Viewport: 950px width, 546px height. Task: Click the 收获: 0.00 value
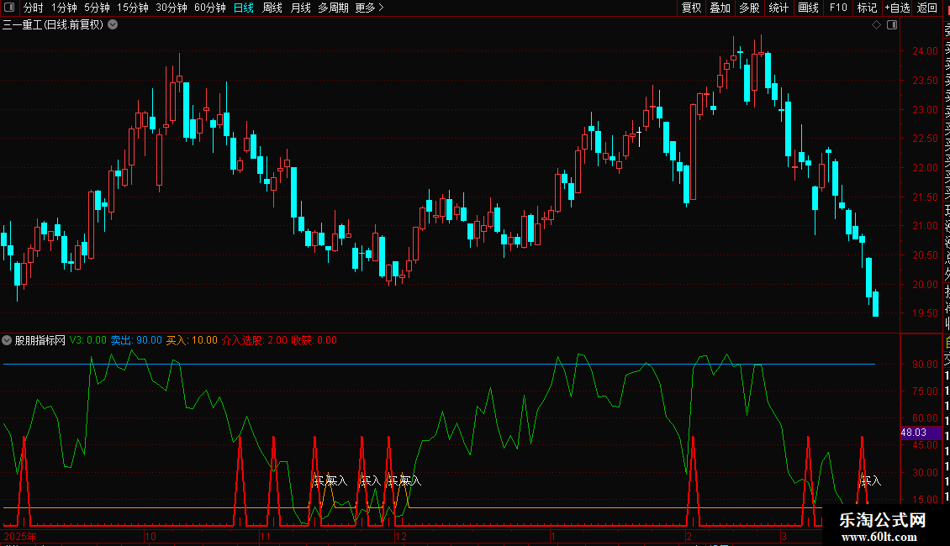pyautogui.click(x=314, y=340)
